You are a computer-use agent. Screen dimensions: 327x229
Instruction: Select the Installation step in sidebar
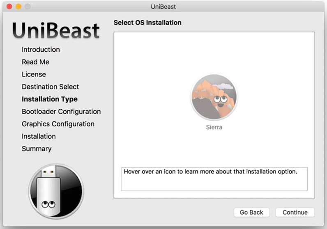coord(39,136)
